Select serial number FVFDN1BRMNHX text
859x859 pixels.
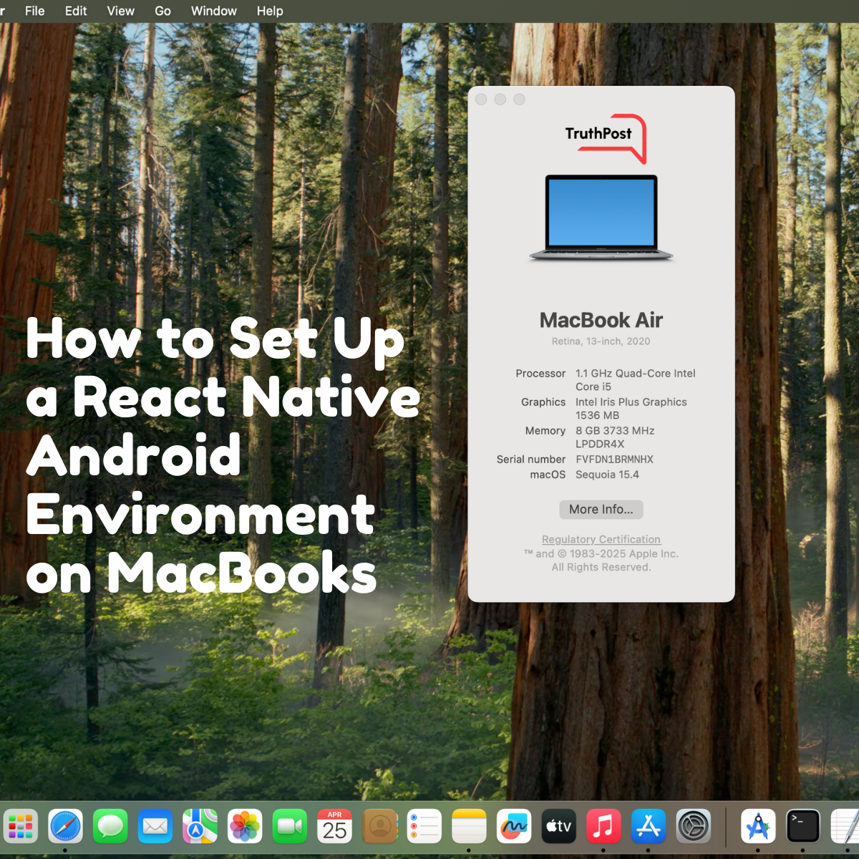(614, 460)
